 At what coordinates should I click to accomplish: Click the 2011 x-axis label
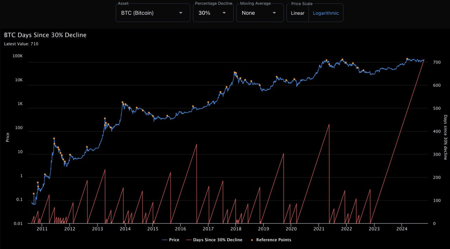pyautogui.click(x=42, y=229)
